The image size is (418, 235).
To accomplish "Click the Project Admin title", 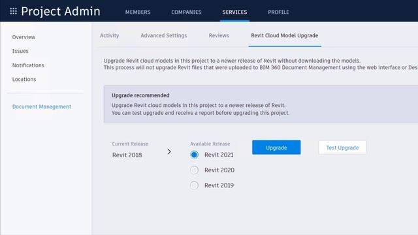I will (x=61, y=12).
